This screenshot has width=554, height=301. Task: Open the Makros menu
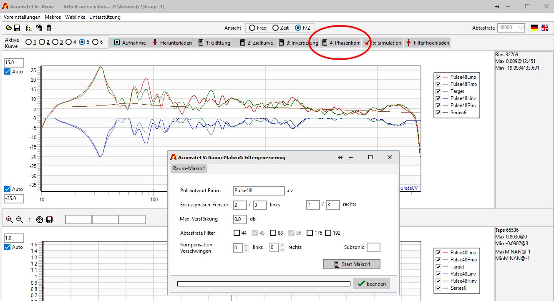[x=53, y=17]
